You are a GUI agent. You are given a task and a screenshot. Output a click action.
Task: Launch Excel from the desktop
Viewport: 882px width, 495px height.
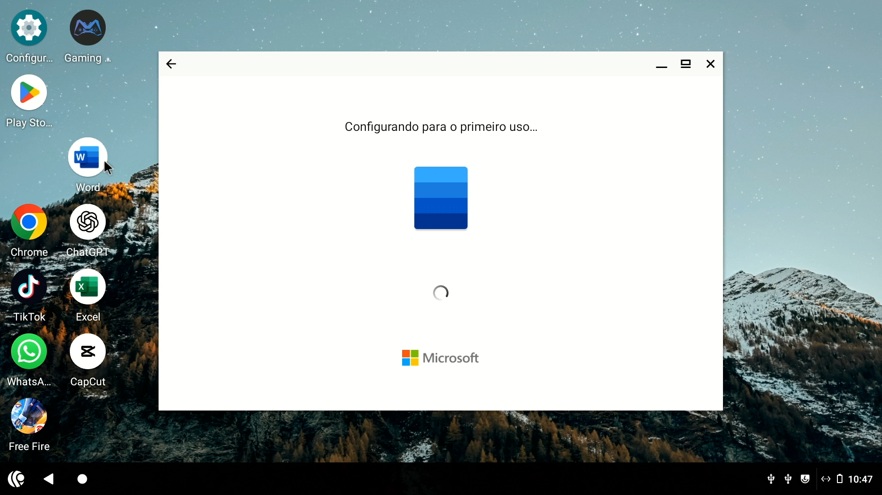[x=87, y=287]
